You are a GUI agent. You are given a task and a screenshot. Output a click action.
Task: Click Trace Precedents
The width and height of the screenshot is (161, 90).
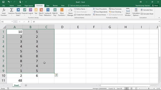pos(100,9)
